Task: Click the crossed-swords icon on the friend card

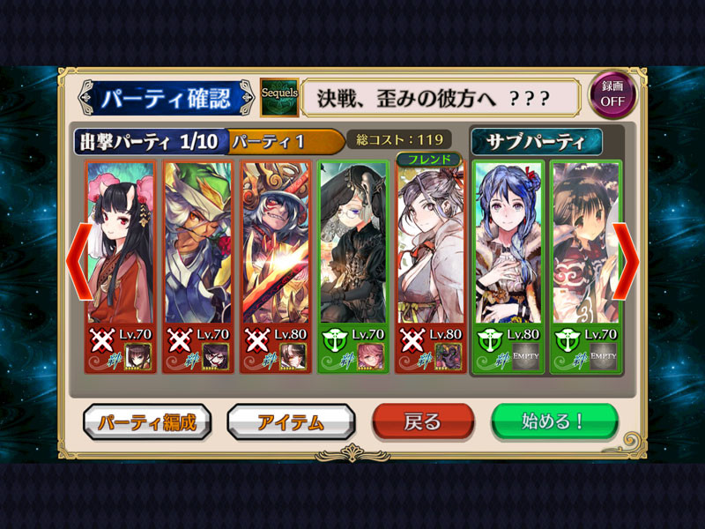Action: point(412,340)
